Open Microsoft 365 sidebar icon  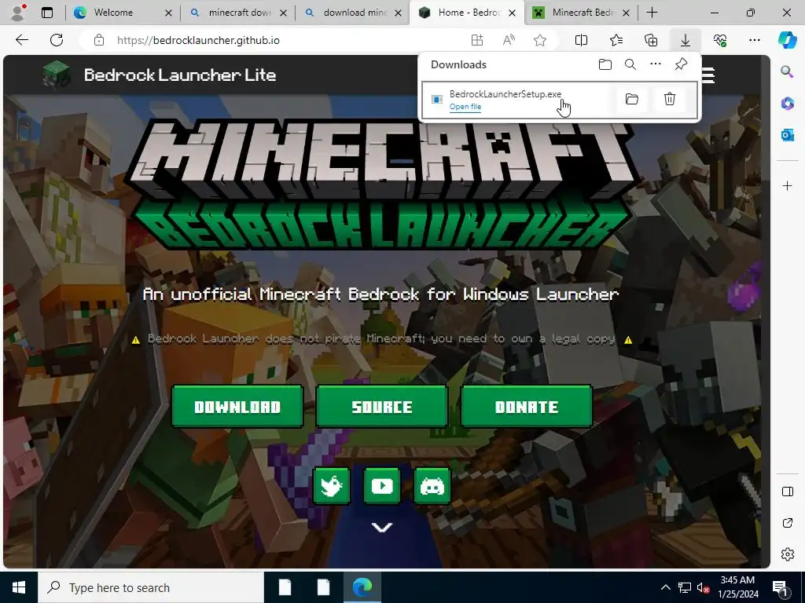(x=787, y=103)
